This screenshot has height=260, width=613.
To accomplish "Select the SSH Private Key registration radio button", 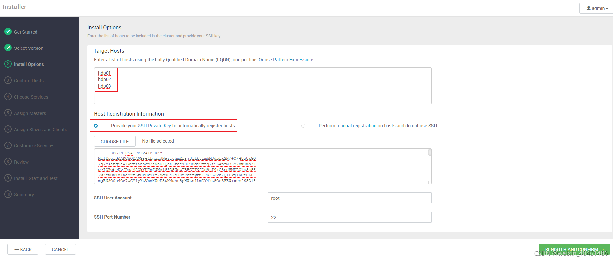I will 96,126.
